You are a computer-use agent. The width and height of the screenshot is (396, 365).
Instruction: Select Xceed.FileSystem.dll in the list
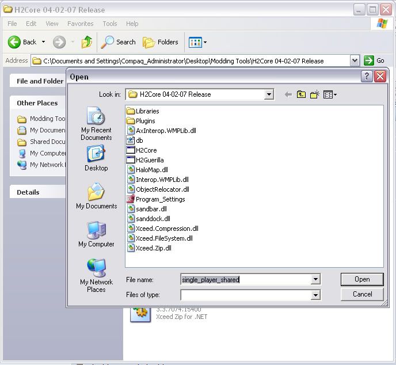159,238
